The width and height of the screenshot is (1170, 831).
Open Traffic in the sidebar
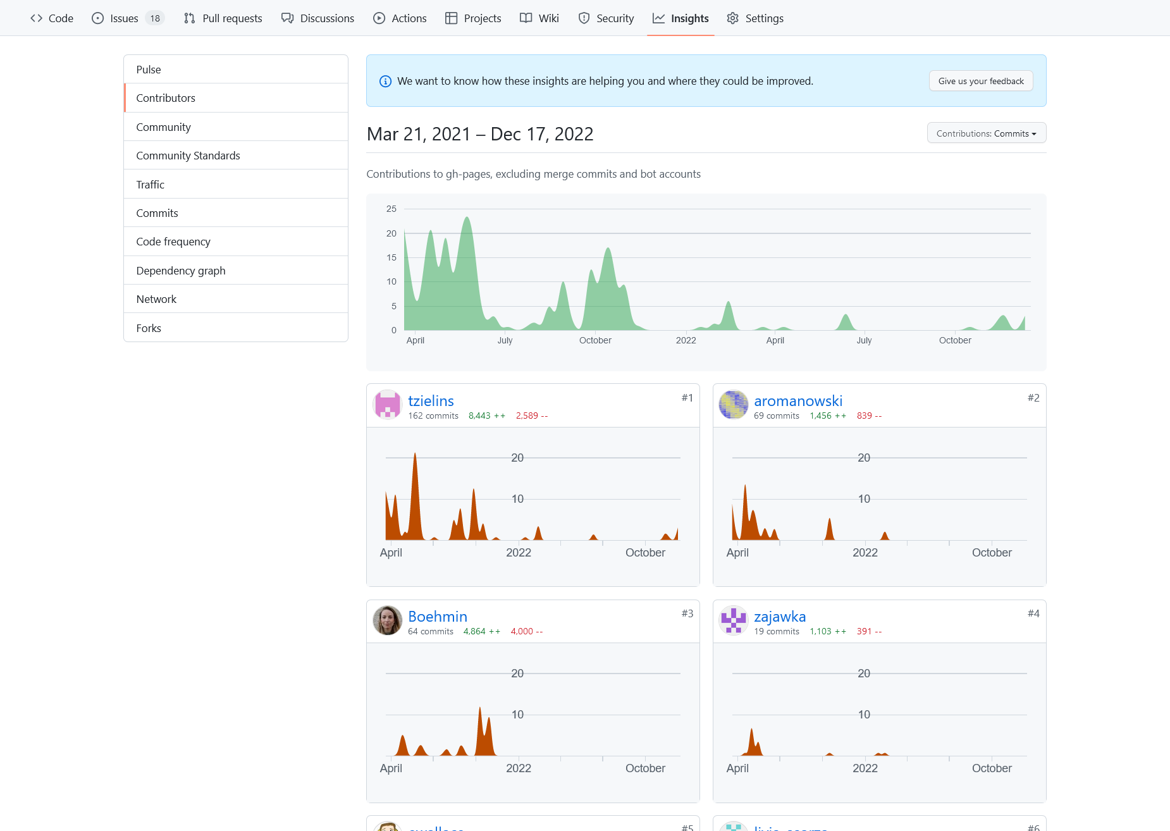[x=236, y=185]
